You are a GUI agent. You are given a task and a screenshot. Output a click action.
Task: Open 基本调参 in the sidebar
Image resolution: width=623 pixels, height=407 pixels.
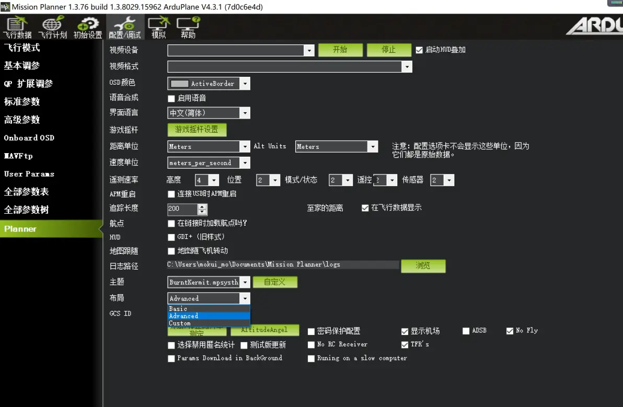22,65
